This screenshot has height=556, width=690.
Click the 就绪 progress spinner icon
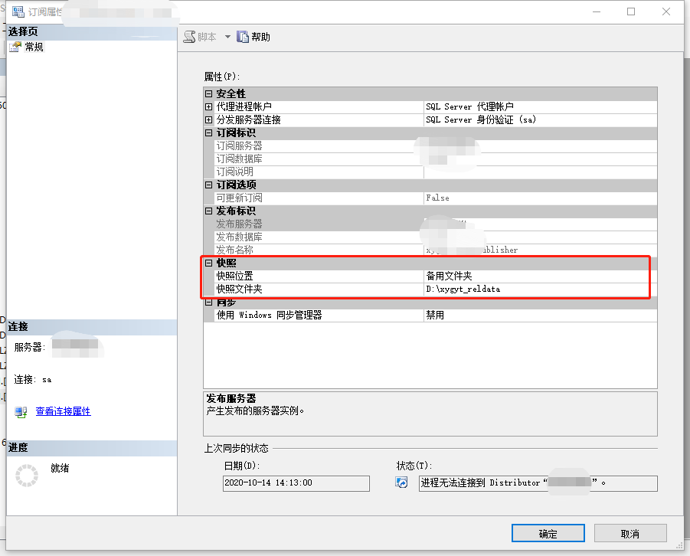(25, 475)
